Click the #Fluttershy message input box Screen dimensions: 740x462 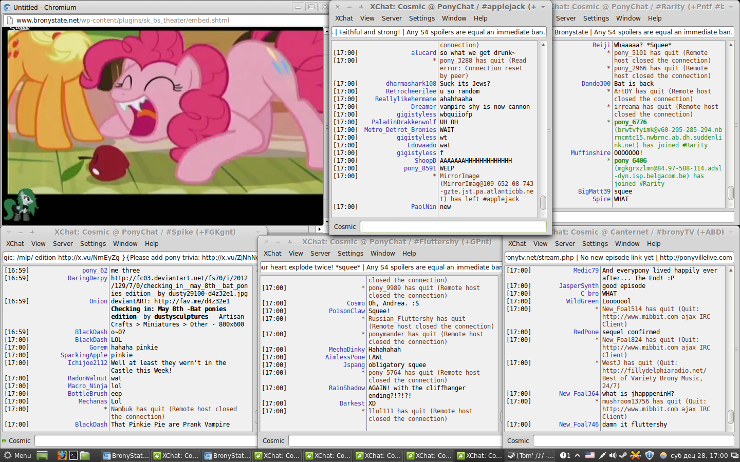pos(395,440)
